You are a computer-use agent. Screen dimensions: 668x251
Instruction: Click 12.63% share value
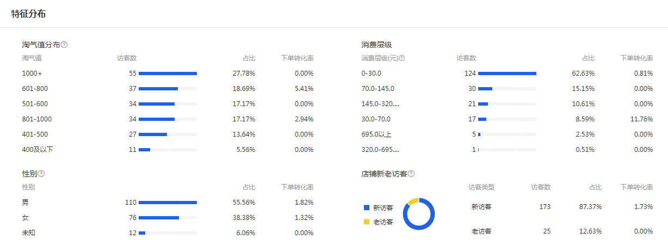(590, 231)
